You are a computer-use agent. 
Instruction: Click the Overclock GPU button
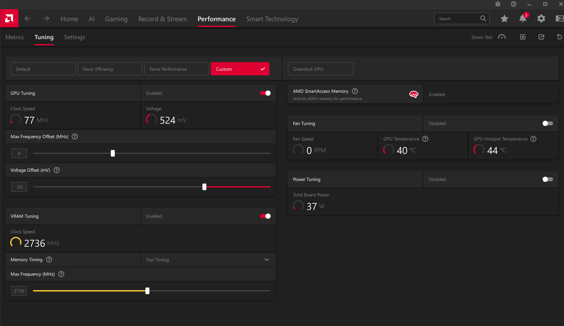[320, 69]
